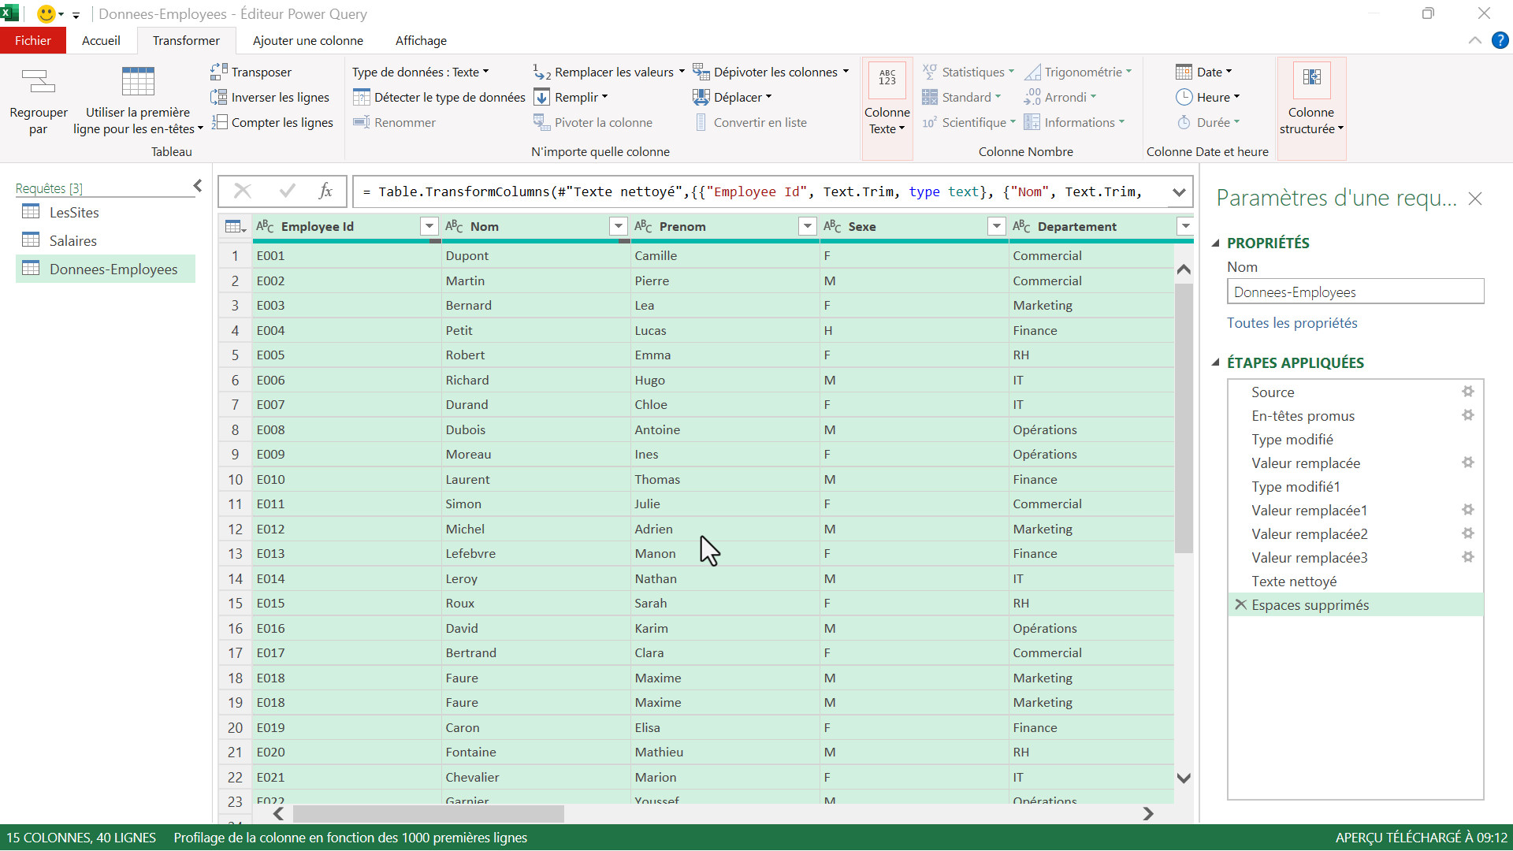Viewport: 1513px width, 851px height.
Task: Collapse the ÉTAPES APPLIQUÉES section
Action: [x=1216, y=362]
